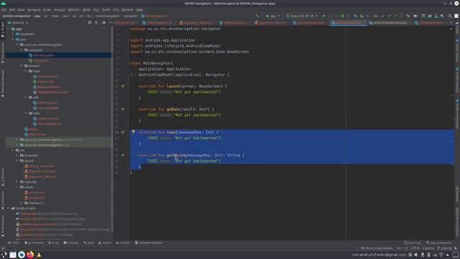460x259 pixels.
Task: Click the Structure side tool window tab
Action: [3, 177]
